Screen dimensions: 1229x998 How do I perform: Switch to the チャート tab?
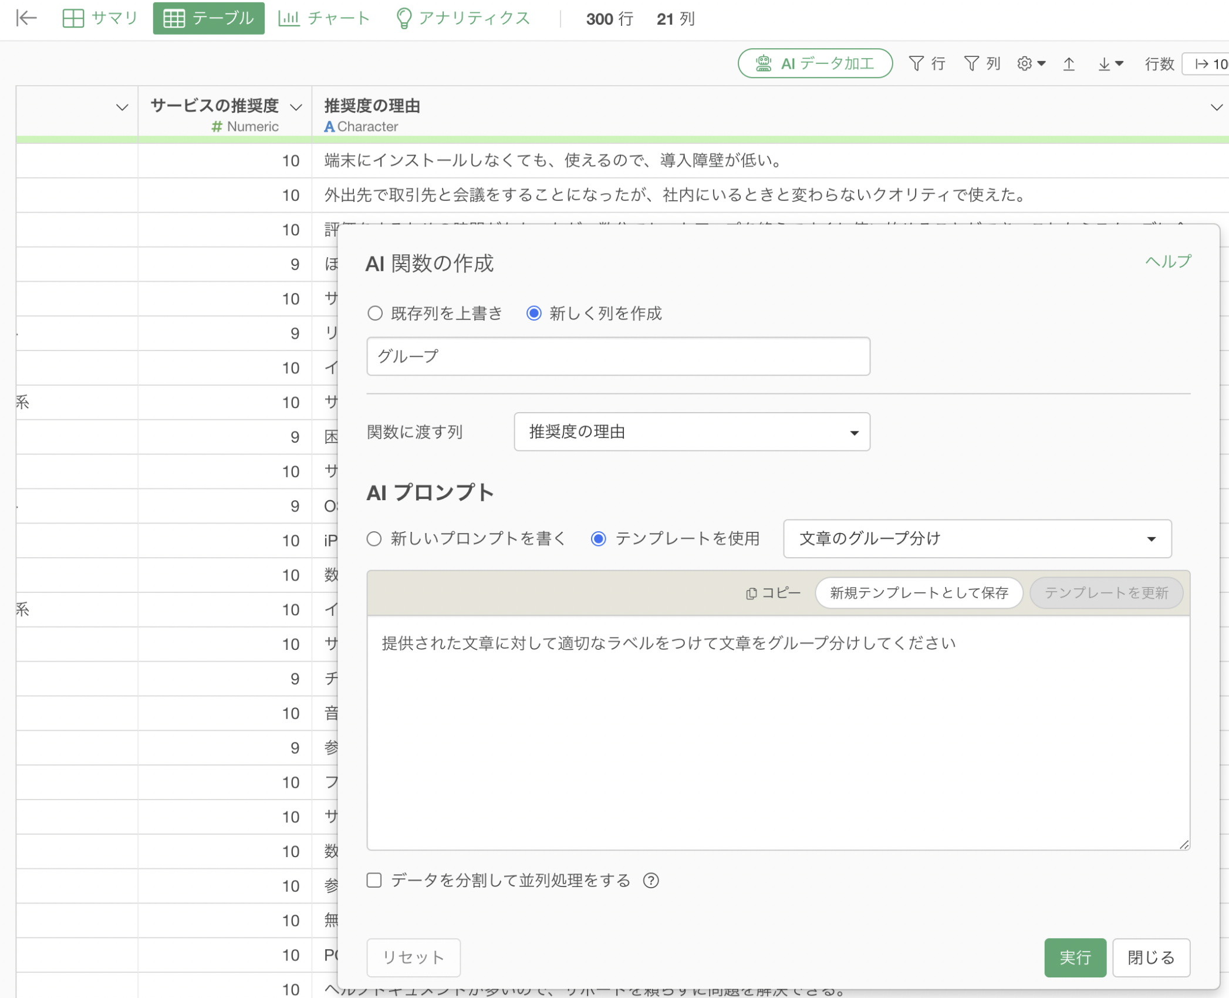coord(324,18)
